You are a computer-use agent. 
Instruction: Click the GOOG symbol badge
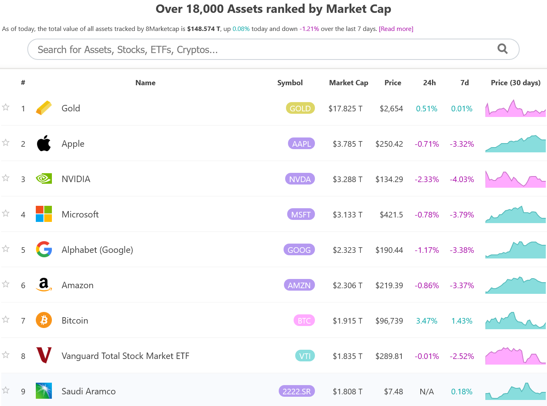[x=299, y=250]
